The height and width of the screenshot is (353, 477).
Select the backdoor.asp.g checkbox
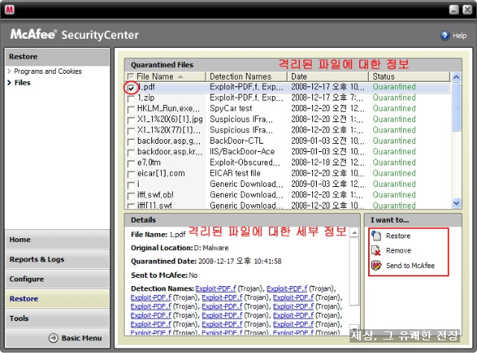pyautogui.click(x=131, y=142)
